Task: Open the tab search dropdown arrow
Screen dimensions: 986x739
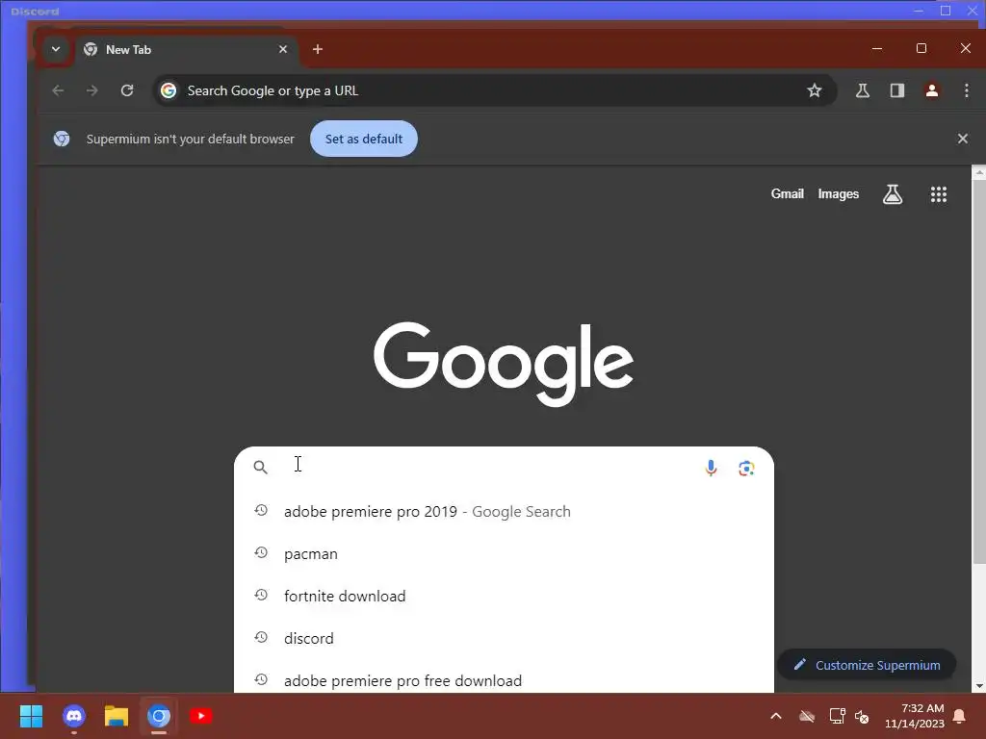Action: (x=56, y=49)
